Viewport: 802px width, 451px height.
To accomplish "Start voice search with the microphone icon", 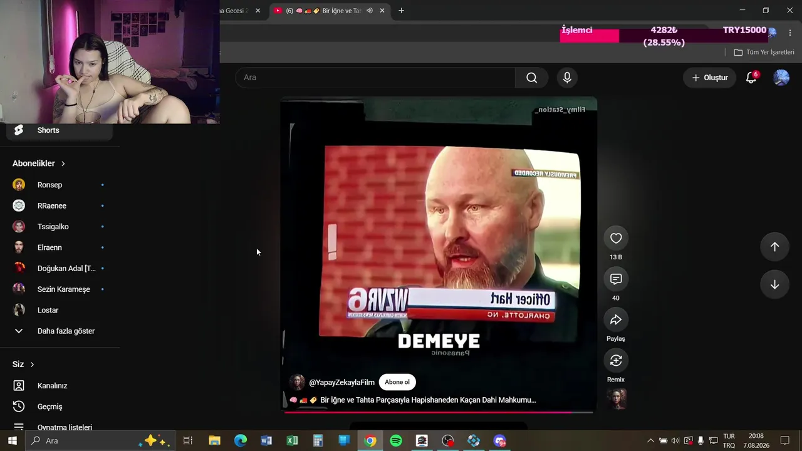I will point(567,78).
